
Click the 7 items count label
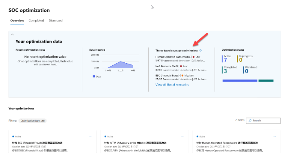coord(240,120)
